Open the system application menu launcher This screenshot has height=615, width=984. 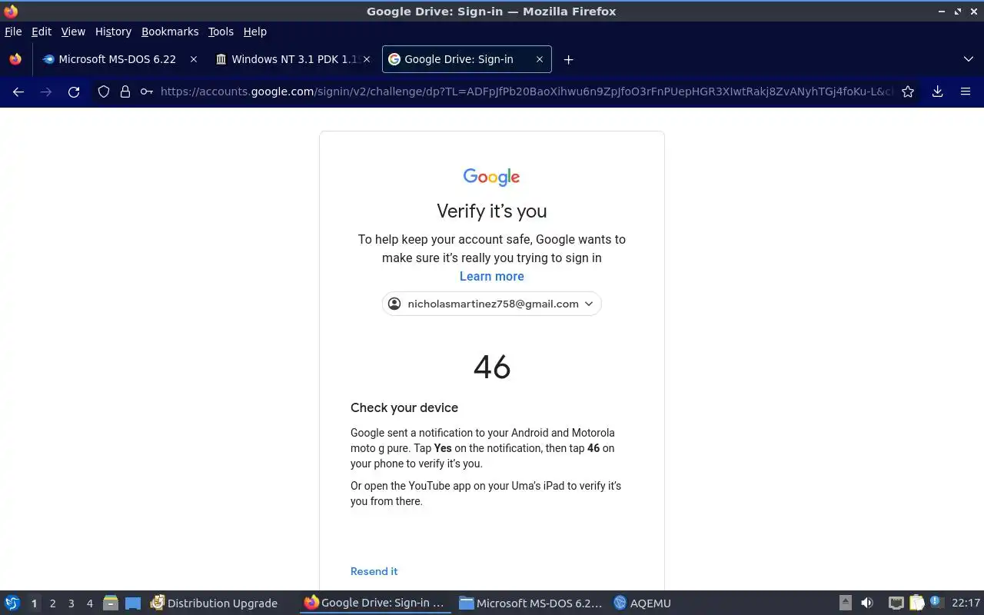(x=12, y=603)
